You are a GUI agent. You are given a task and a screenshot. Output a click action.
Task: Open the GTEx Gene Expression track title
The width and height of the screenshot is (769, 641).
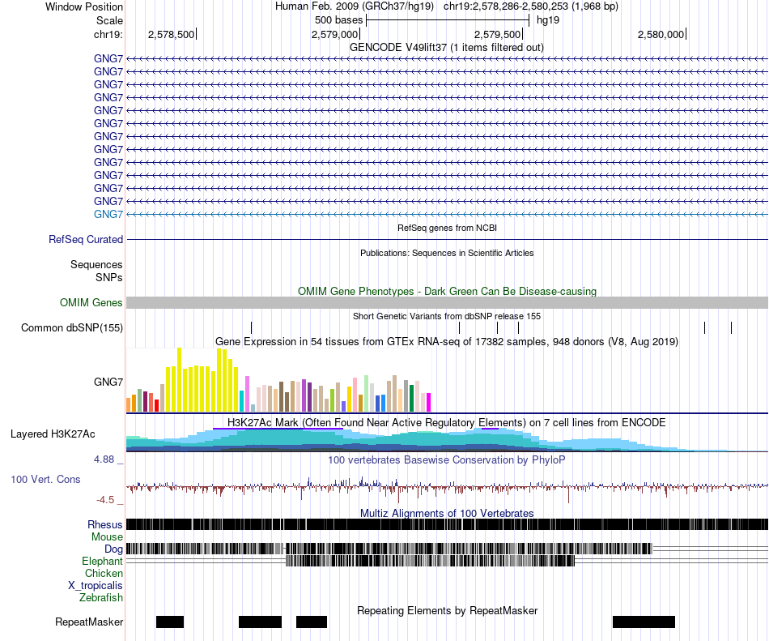click(447, 342)
